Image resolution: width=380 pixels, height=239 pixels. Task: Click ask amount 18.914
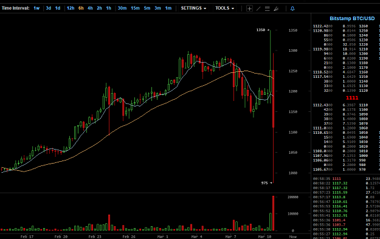click(349, 49)
